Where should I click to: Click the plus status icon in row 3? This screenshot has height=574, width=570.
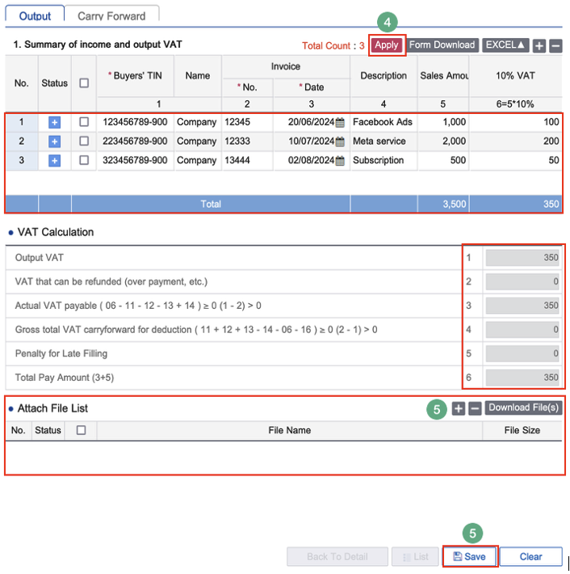pyautogui.click(x=54, y=160)
